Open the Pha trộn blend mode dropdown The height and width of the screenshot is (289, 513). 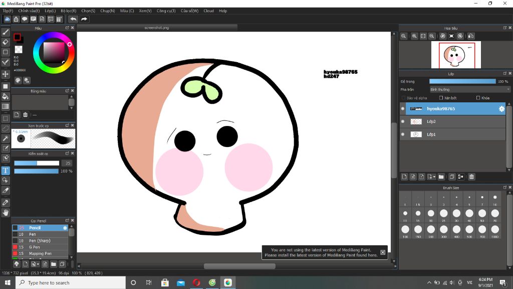click(469, 89)
